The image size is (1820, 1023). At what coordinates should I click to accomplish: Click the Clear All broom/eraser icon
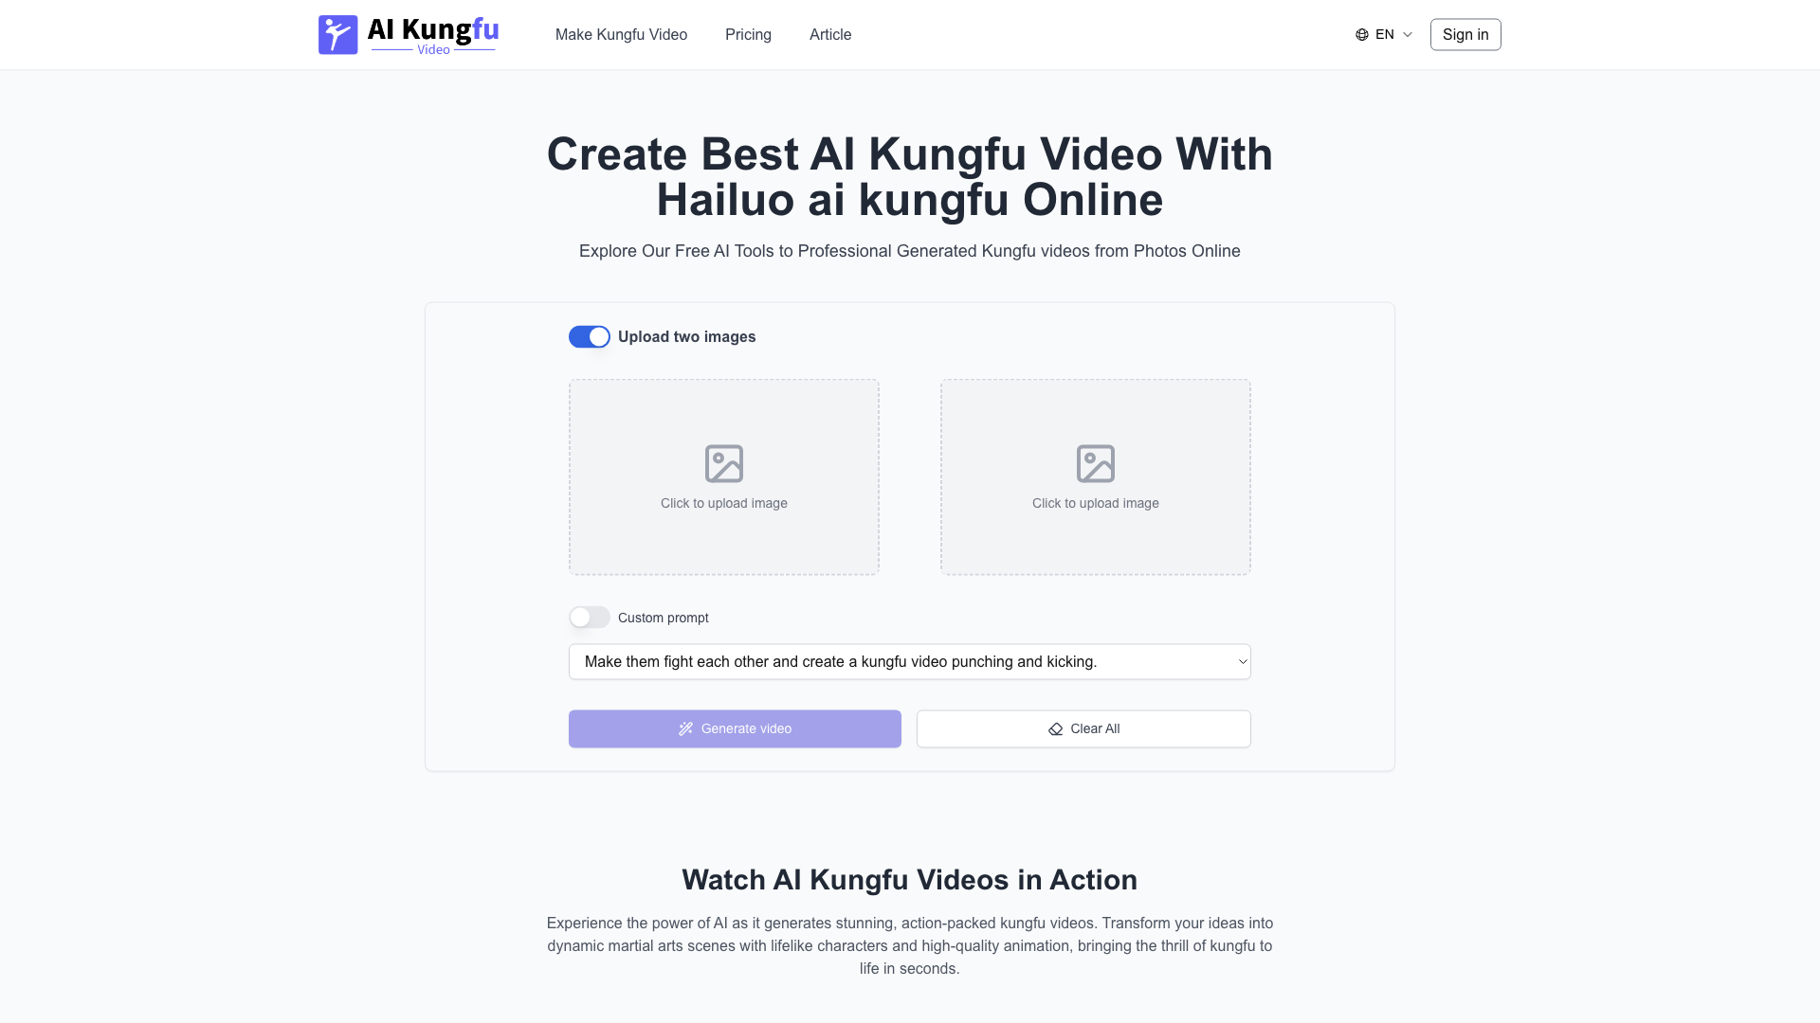pyautogui.click(x=1055, y=728)
